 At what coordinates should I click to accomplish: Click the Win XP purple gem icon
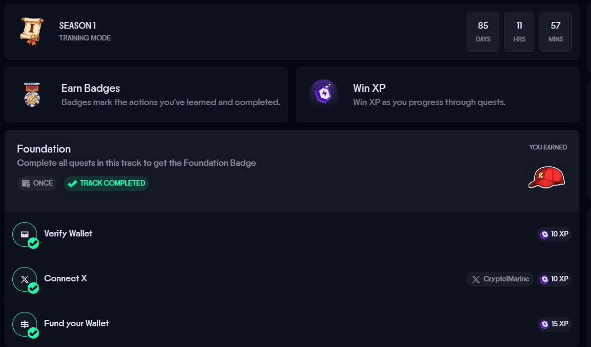(x=323, y=94)
